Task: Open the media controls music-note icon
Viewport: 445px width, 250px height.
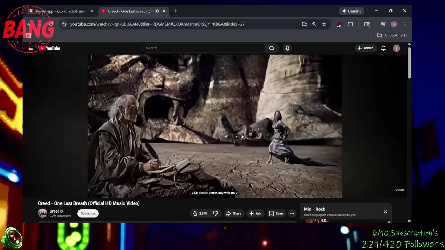Action: click(x=383, y=24)
